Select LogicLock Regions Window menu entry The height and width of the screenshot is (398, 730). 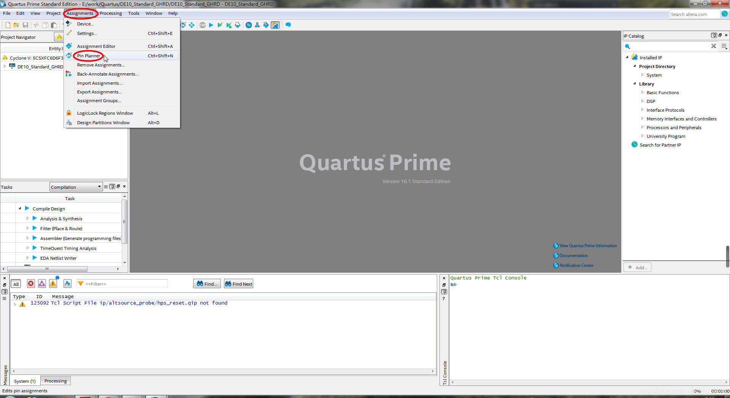click(x=122, y=113)
